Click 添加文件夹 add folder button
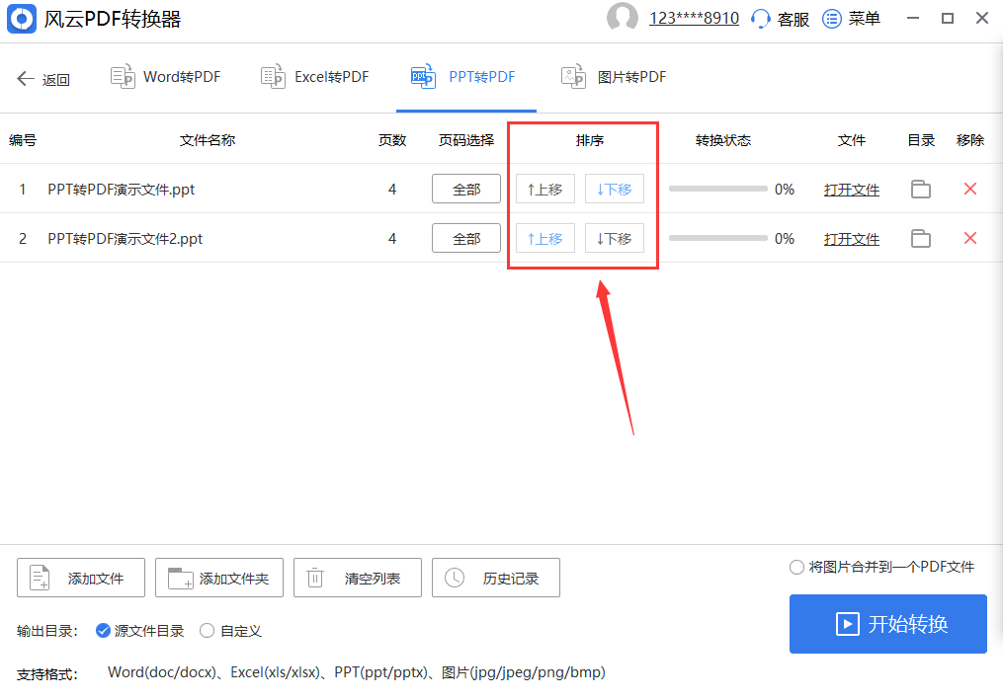The height and width of the screenshot is (700, 1003). tap(218, 578)
